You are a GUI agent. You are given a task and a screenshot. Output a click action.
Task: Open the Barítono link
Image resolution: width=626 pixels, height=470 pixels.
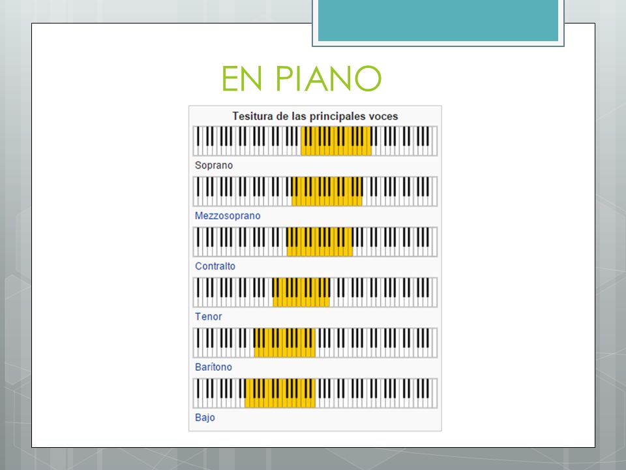(214, 367)
